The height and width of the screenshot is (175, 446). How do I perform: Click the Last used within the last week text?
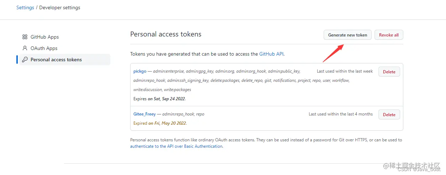click(x=345, y=71)
